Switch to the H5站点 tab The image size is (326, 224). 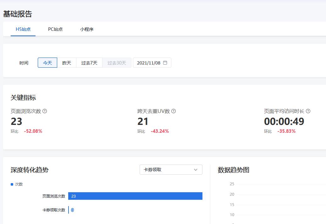click(x=23, y=29)
